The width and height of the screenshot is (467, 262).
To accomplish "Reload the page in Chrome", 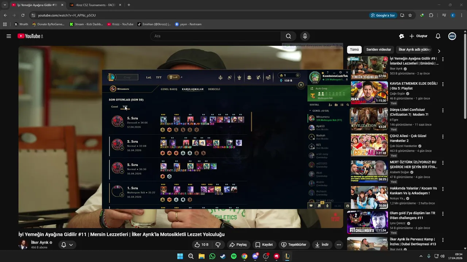I will point(23,15).
